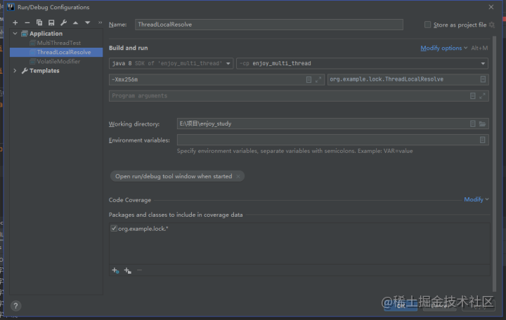Add a new configuration with the plus icon
This screenshot has width=506, height=320.
click(x=15, y=22)
